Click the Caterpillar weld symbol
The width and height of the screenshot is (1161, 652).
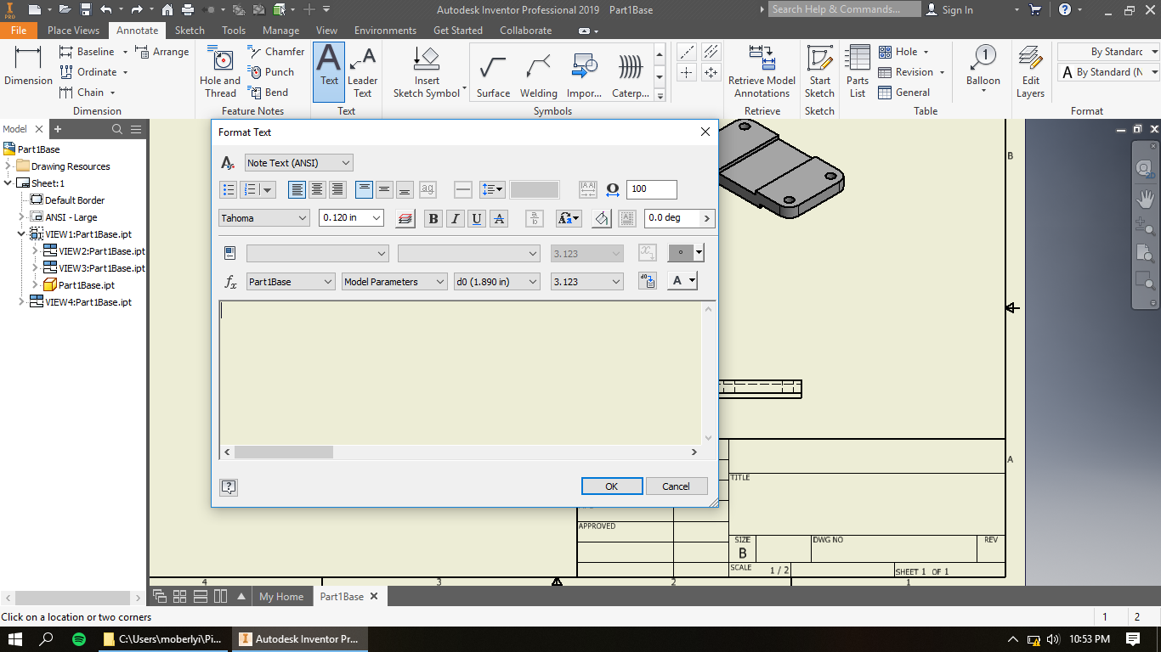[631, 75]
